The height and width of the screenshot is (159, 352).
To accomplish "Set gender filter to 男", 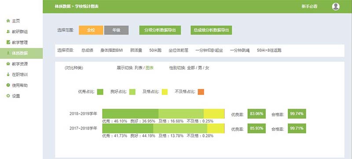I will (x=200, y=68).
